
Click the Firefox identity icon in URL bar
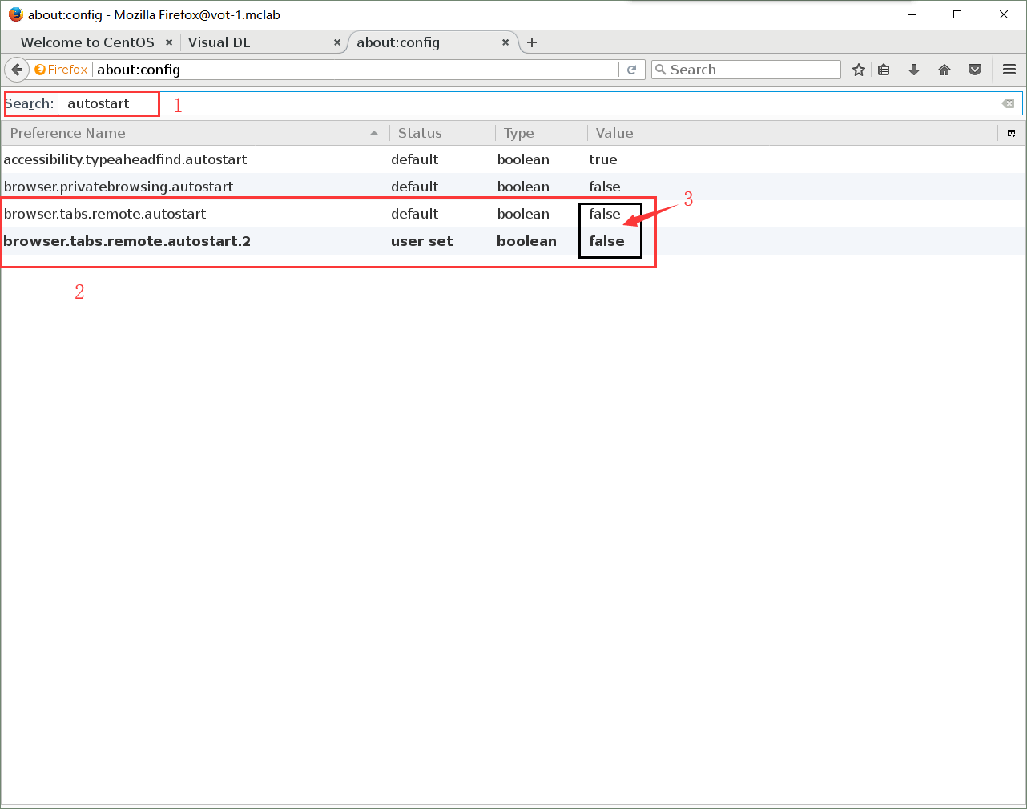(x=61, y=70)
